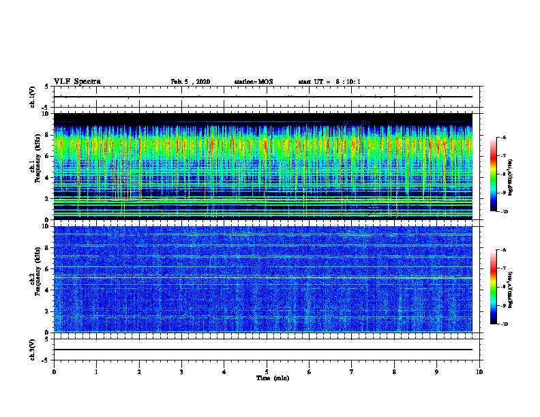Click the "-6" tick on ch.2 colorbar
The height and width of the screenshot is (417, 540).
tap(503, 250)
